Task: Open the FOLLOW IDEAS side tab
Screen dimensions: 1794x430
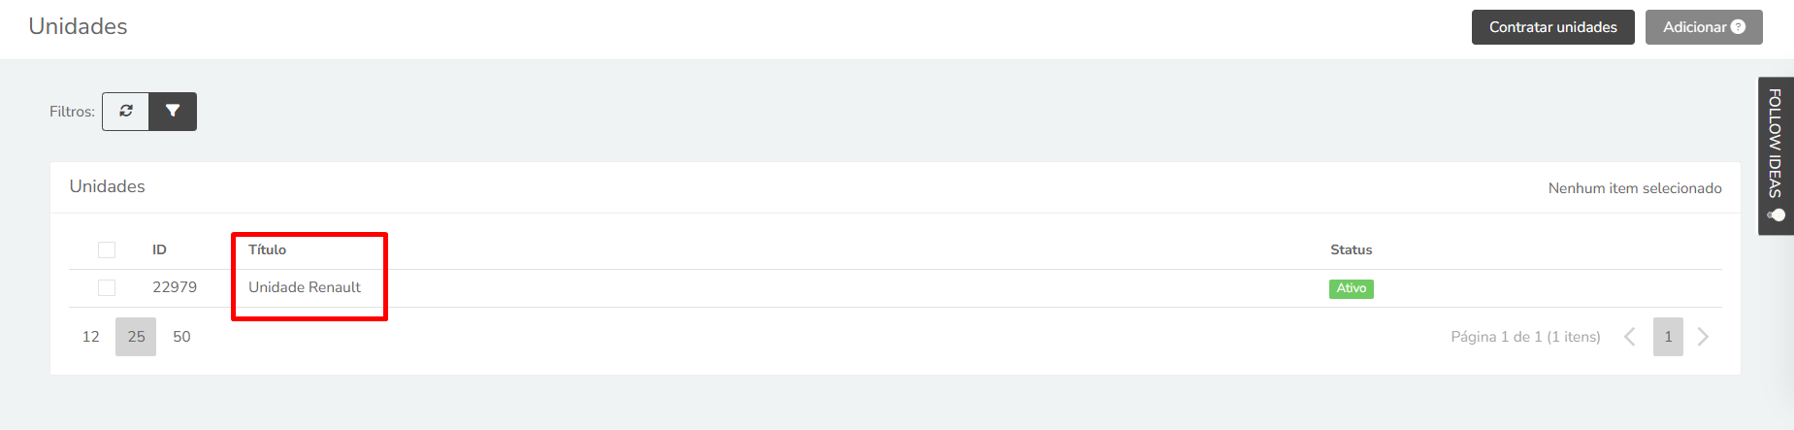Action: pyautogui.click(x=1776, y=155)
